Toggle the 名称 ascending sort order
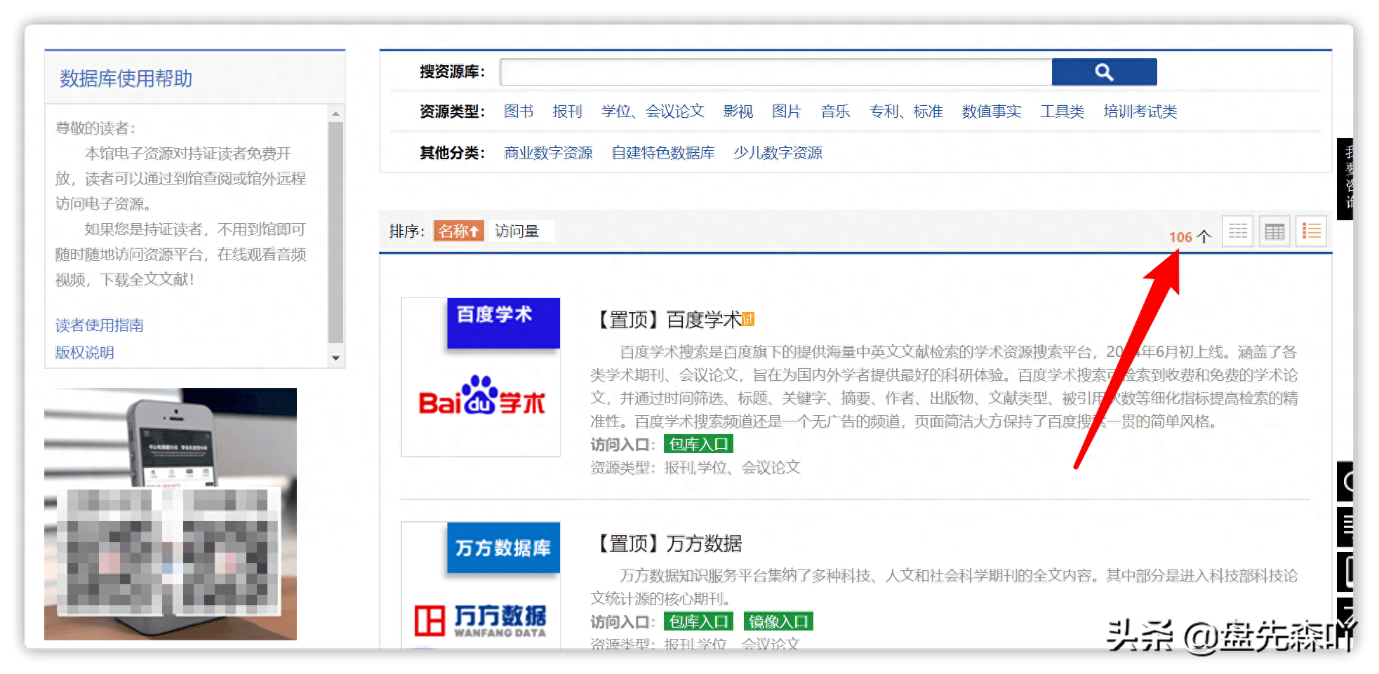Image resolution: width=1379 pixels, height=674 pixels. 458,231
